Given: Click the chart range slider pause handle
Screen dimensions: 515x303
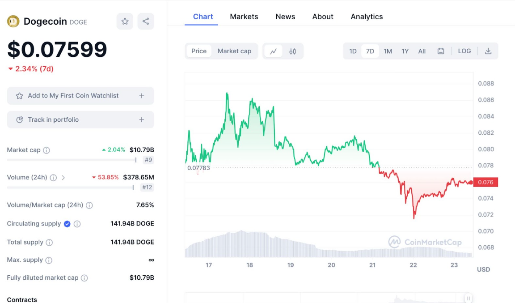Looking at the screenshot, I should tap(468, 298).
